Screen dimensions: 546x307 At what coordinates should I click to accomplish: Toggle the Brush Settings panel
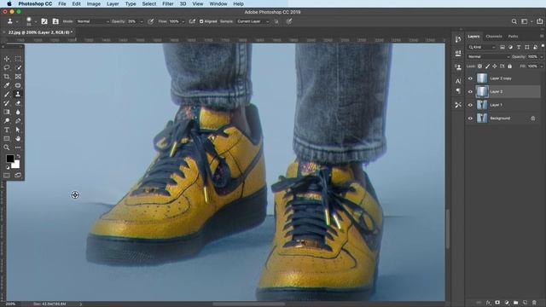(44, 21)
